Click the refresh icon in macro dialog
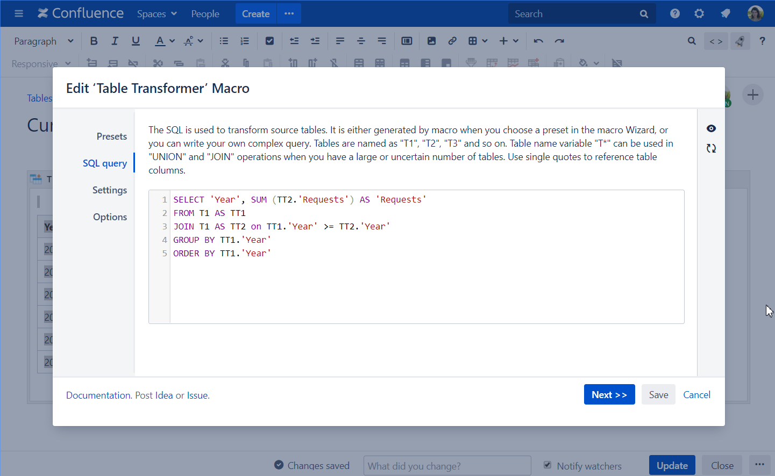 point(711,148)
